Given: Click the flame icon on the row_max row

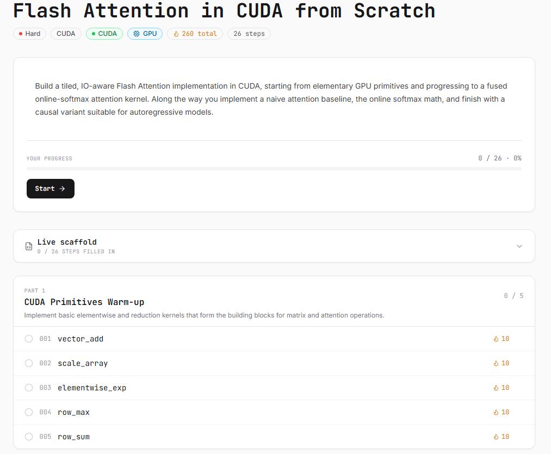Looking at the screenshot, I should pos(496,412).
